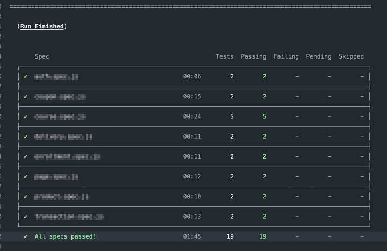Click the green passing count 5
The image size is (387, 251).
tap(264, 117)
